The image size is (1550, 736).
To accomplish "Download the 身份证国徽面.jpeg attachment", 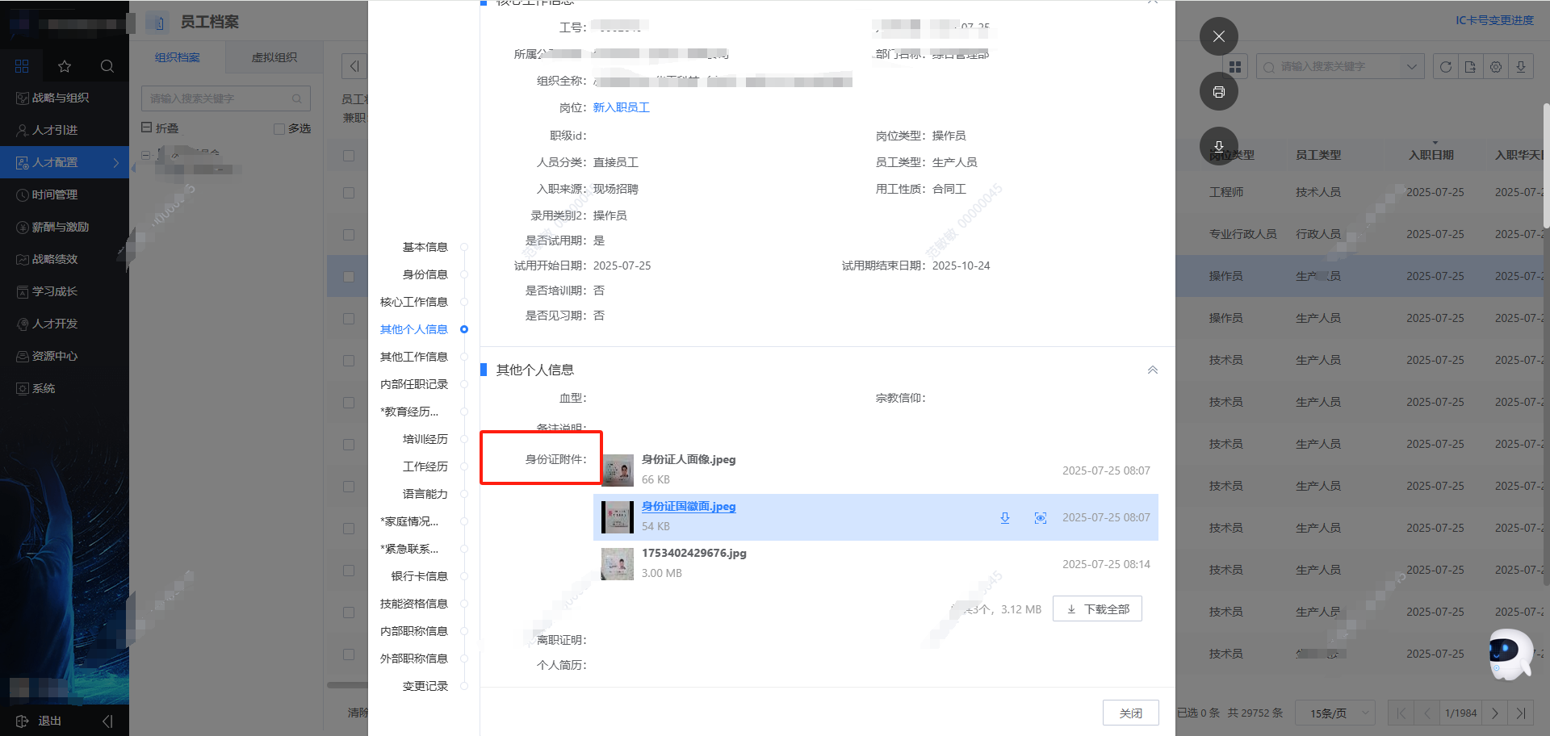I will (x=1005, y=518).
